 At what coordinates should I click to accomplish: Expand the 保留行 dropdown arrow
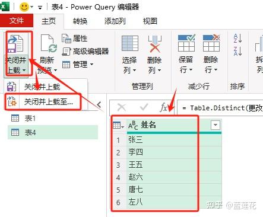(191, 70)
